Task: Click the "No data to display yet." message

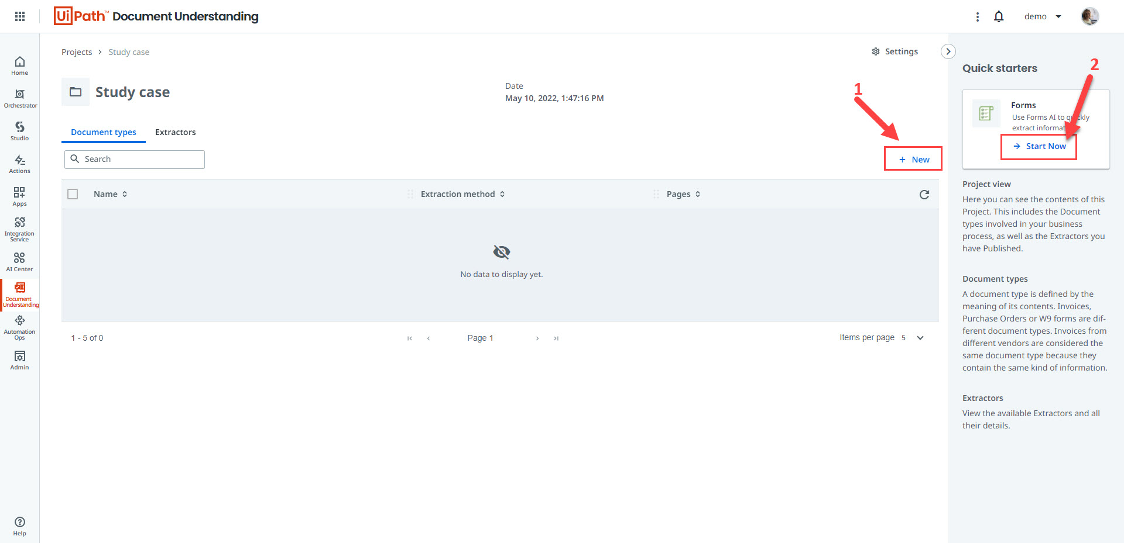Action: (502, 274)
